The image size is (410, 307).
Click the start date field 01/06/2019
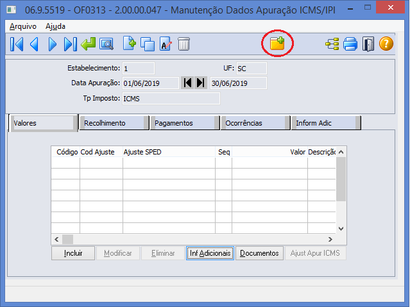click(x=151, y=83)
